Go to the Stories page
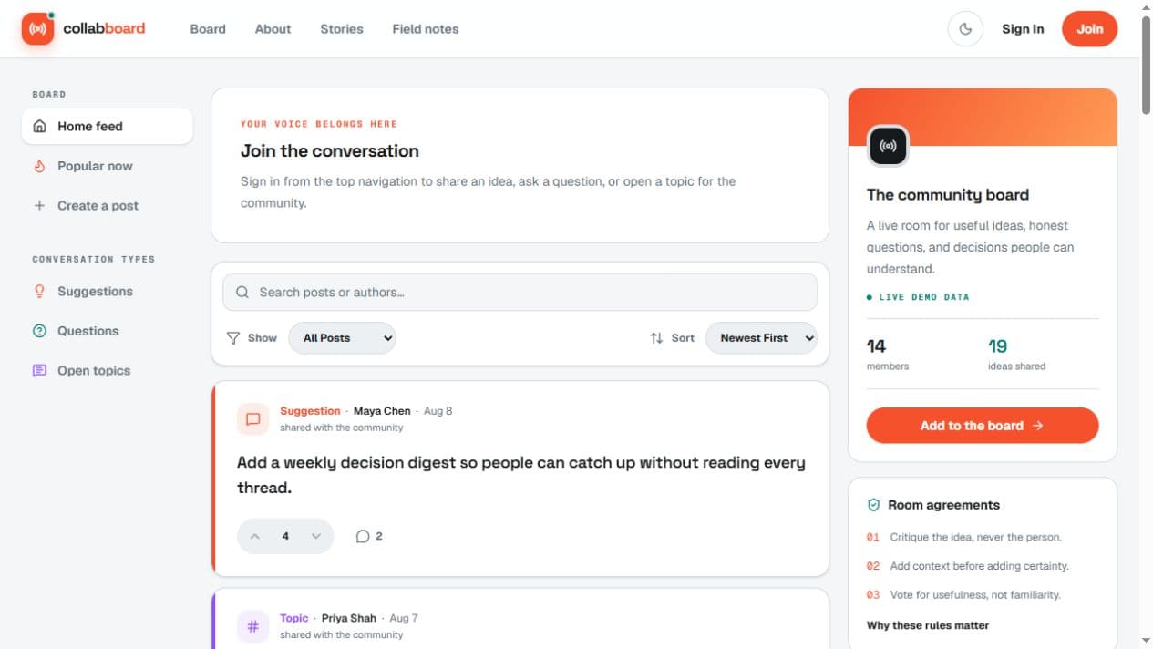 click(x=342, y=29)
